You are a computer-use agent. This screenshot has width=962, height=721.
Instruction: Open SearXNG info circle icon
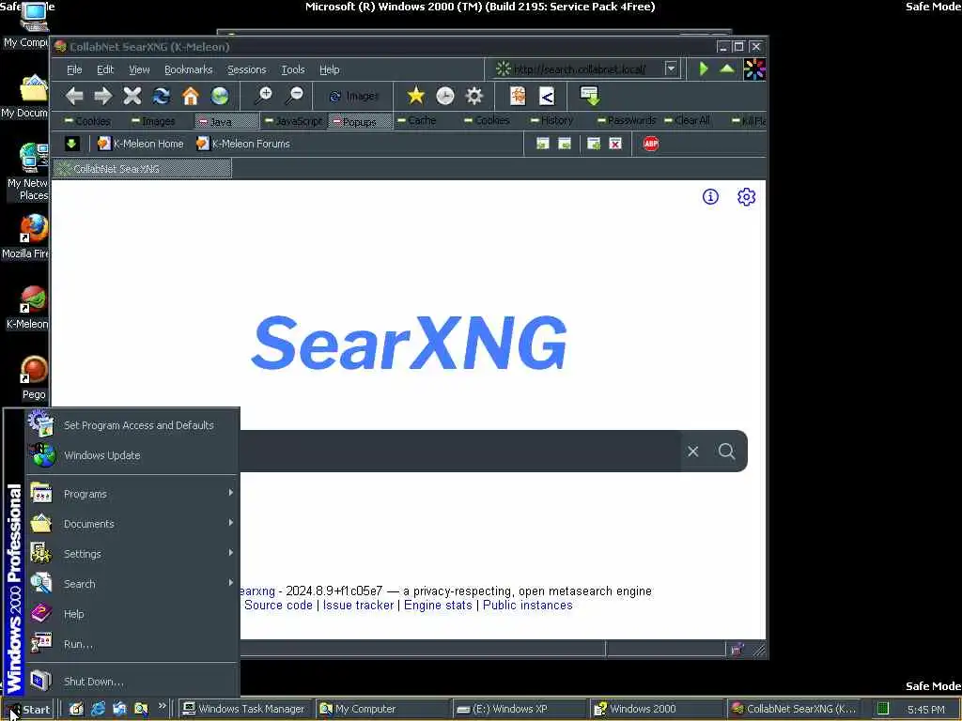click(x=710, y=197)
